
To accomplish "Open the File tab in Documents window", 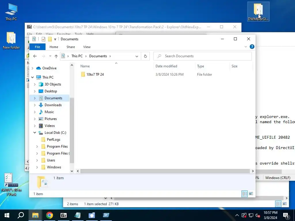I will point(37,47).
